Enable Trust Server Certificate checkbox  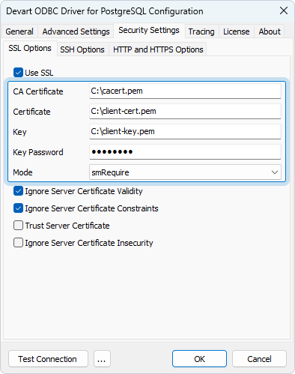point(18,226)
